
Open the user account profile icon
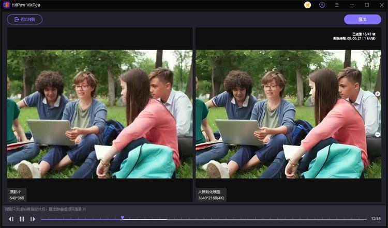coord(322,5)
